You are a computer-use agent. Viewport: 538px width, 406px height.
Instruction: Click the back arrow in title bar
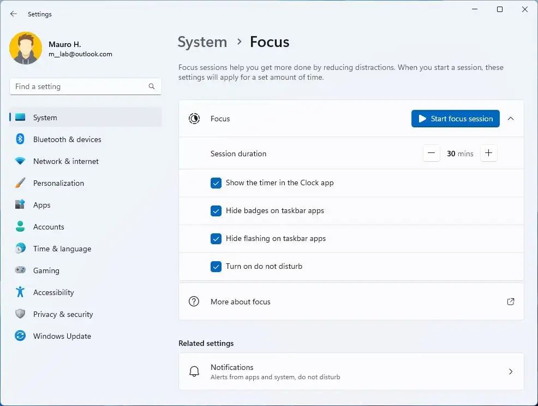pos(14,14)
